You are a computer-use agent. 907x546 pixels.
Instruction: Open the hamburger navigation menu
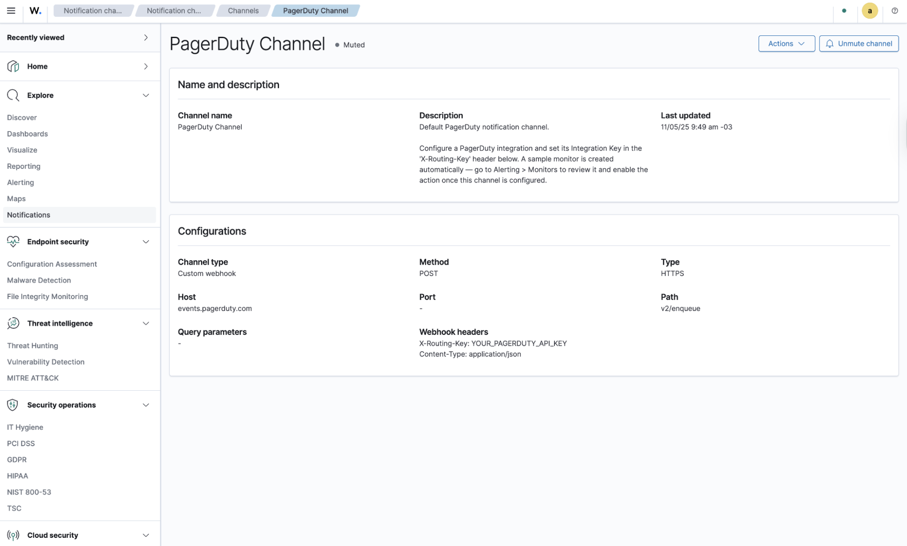pos(11,10)
